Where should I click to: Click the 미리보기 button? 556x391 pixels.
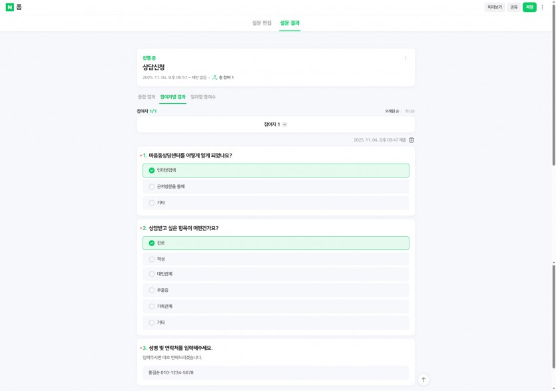coord(495,7)
